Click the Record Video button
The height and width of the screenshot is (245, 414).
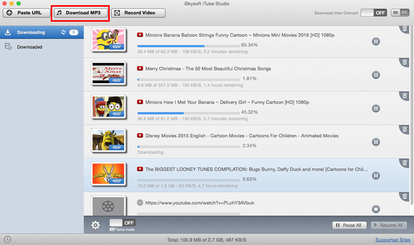point(138,12)
